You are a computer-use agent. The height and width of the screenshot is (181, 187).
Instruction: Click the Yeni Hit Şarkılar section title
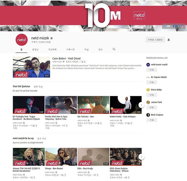click(21, 86)
